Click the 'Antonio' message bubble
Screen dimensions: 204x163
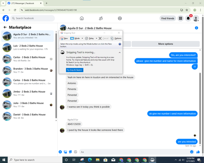point(72,83)
